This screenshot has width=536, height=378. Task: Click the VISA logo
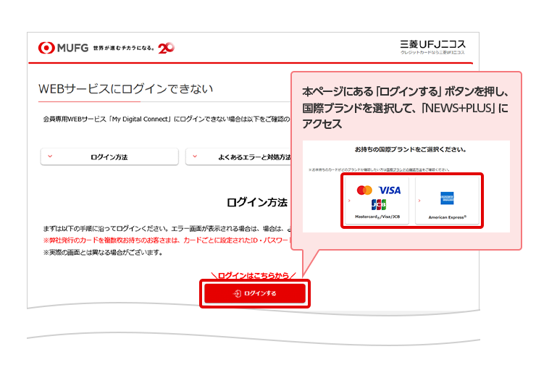390,190
